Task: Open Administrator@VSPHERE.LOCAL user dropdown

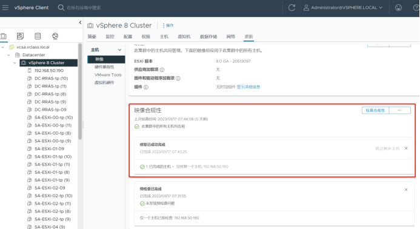Action: pyautogui.click(x=343, y=7)
